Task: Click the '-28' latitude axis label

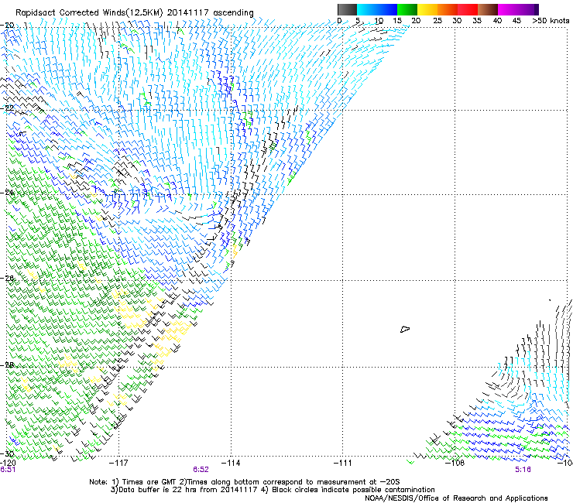Action: point(7,365)
